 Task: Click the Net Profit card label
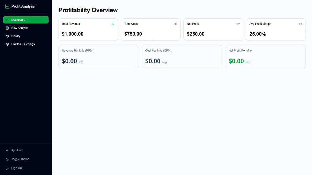(x=193, y=24)
